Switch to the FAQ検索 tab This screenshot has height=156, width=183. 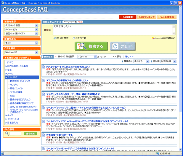128,17
